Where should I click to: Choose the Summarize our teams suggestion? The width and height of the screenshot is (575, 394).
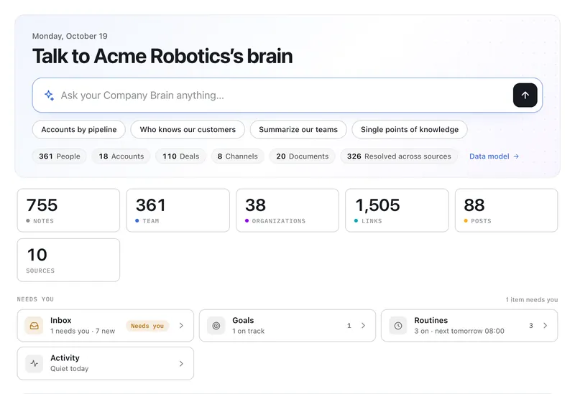298,130
